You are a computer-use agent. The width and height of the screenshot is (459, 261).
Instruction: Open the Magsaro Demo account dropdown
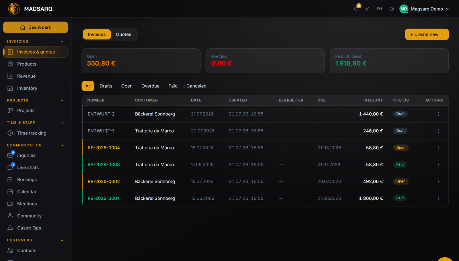(425, 9)
